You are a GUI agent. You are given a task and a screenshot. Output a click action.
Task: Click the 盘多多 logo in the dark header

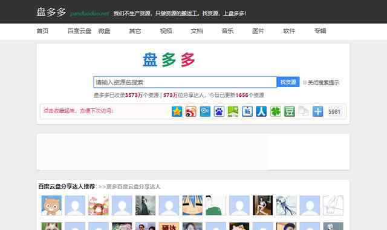pos(51,12)
